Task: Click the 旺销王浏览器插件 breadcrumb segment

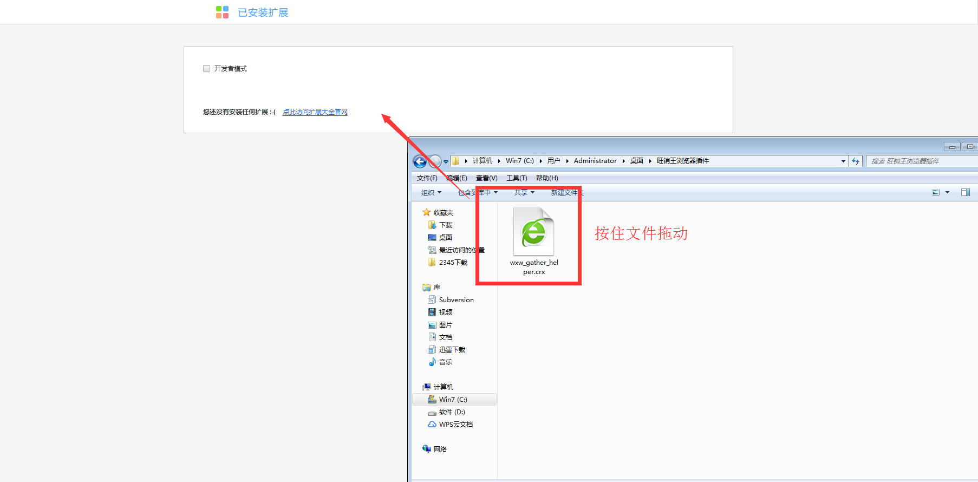Action: (x=683, y=161)
